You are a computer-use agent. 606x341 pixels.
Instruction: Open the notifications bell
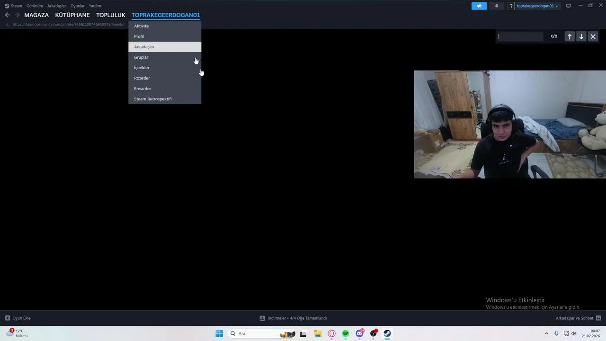tap(497, 6)
